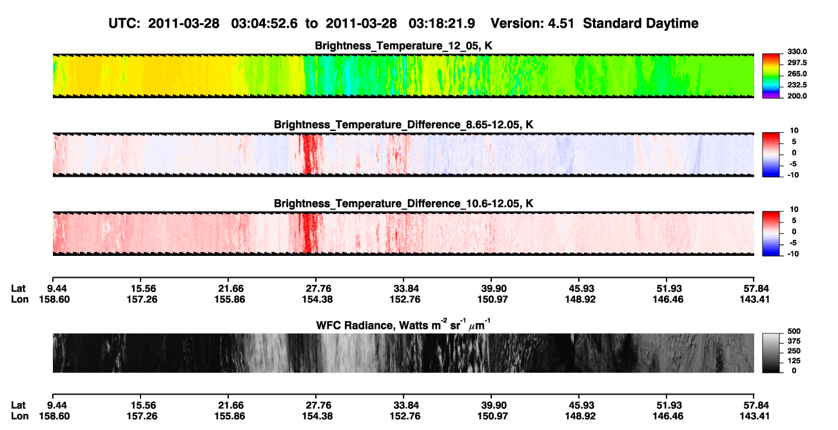
Task: Click the Lon row label under the 10.6-12.05 panel
Action: pyautogui.click(x=19, y=299)
